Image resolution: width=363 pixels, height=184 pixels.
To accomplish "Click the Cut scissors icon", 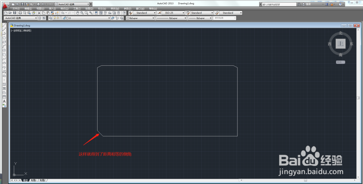I will pos(39,13).
